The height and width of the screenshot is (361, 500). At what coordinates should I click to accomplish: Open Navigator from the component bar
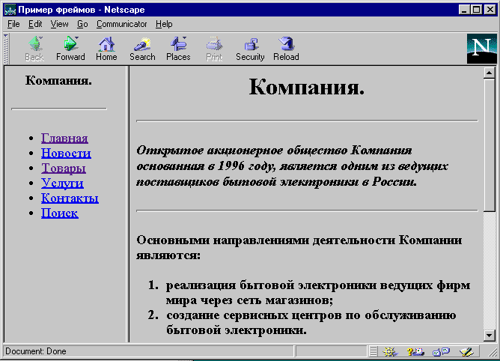click(x=389, y=351)
